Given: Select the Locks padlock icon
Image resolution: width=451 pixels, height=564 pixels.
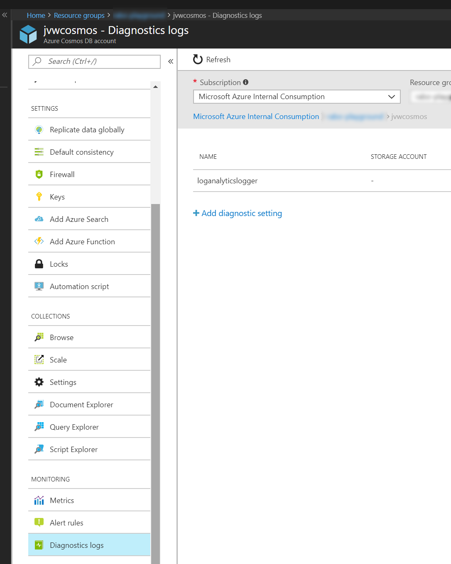Looking at the screenshot, I should pos(39,264).
